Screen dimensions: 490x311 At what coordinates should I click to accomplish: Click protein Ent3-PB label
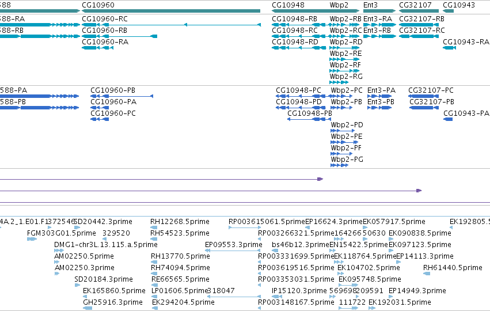381,102
